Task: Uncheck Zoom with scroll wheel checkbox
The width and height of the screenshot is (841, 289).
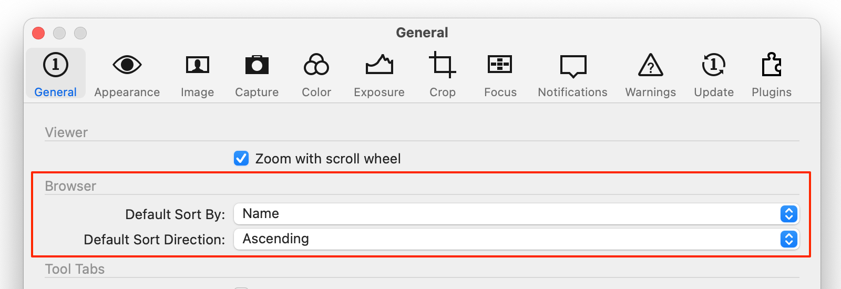Action: point(241,158)
